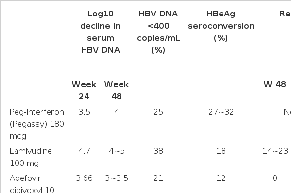291x193 pixels.
Task: Click the 3.66 value for Adefovir
Action: click(x=84, y=178)
